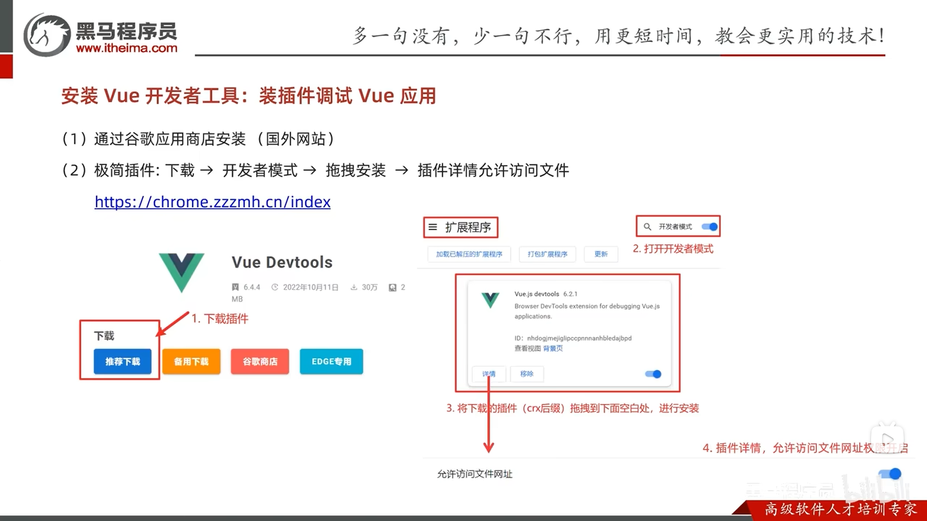
Task: Click the orange 备用下载 button
Action: (191, 361)
